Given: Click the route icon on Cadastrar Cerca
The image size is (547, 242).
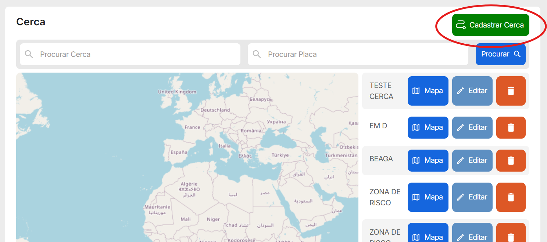Looking at the screenshot, I should pos(461,25).
